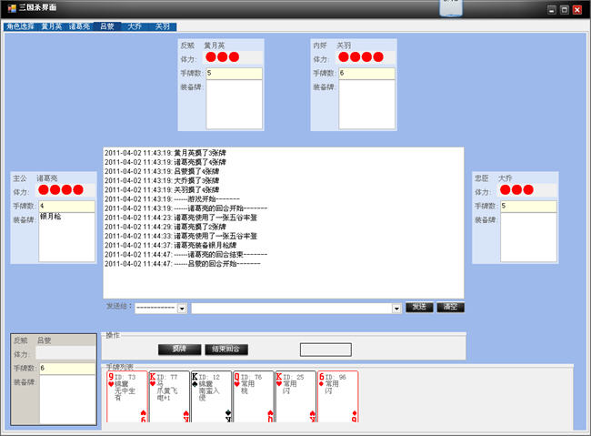Click the app icon in title bar

pyautogui.click(x=12, y=7)
